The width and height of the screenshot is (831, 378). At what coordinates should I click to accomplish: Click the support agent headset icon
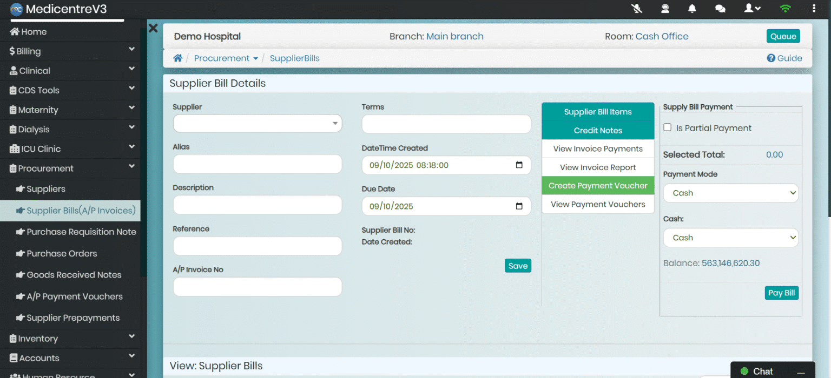pos(665,8)
